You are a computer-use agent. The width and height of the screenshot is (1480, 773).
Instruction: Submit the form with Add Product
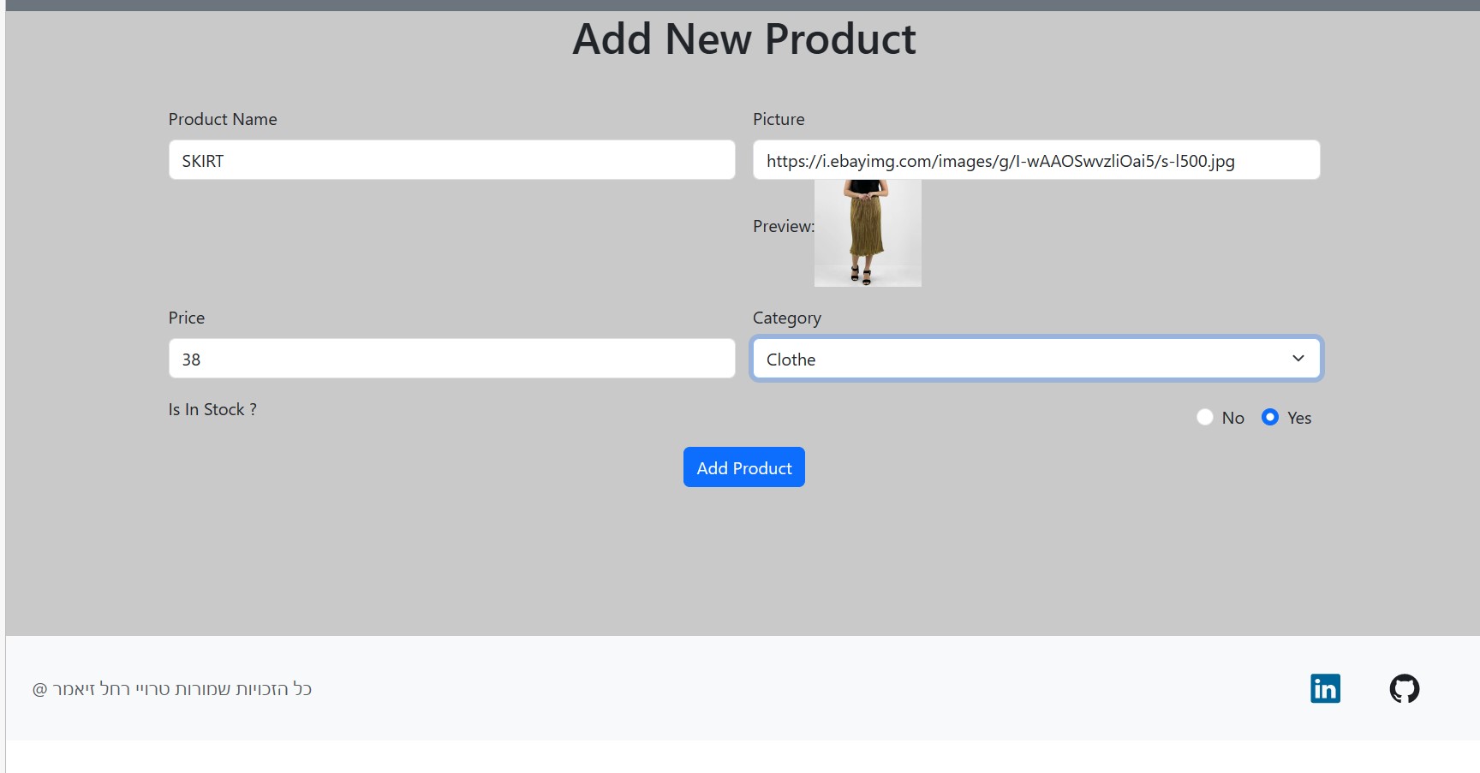pyautogui.click(x=743, y=467)
